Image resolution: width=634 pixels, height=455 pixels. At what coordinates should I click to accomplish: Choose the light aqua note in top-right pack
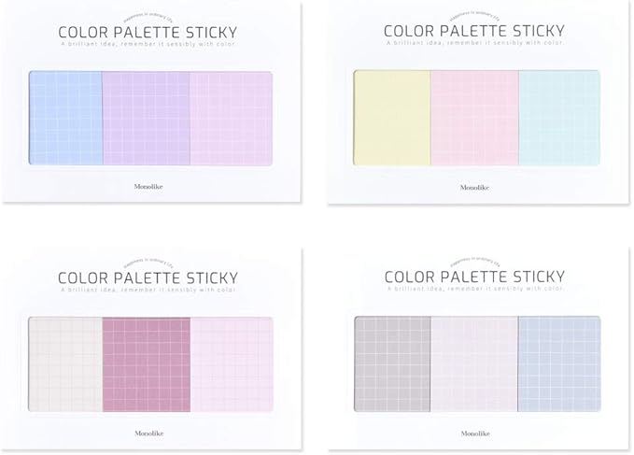(x=558, y=117)
